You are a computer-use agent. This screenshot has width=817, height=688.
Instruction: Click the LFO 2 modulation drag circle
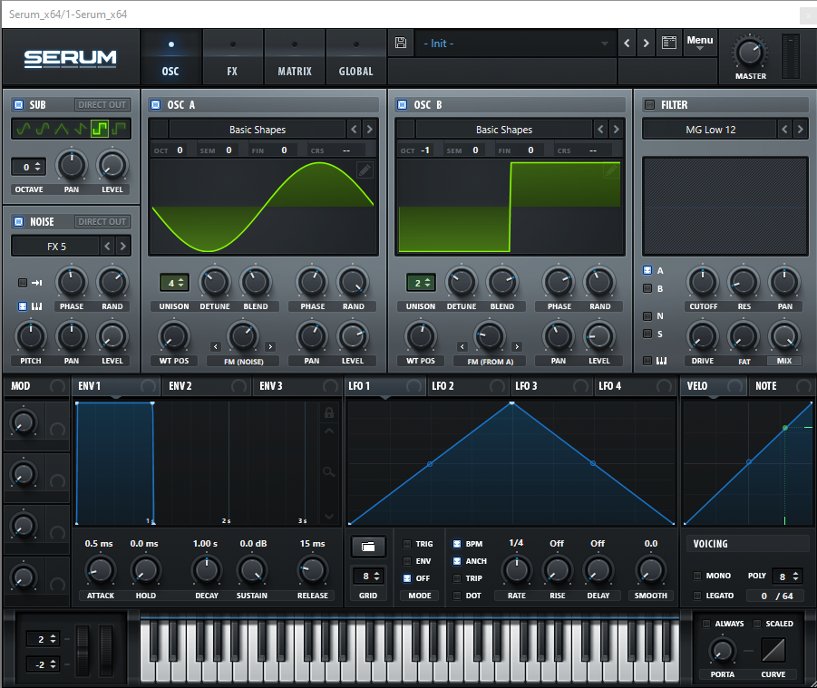click(x=497, y=386)
